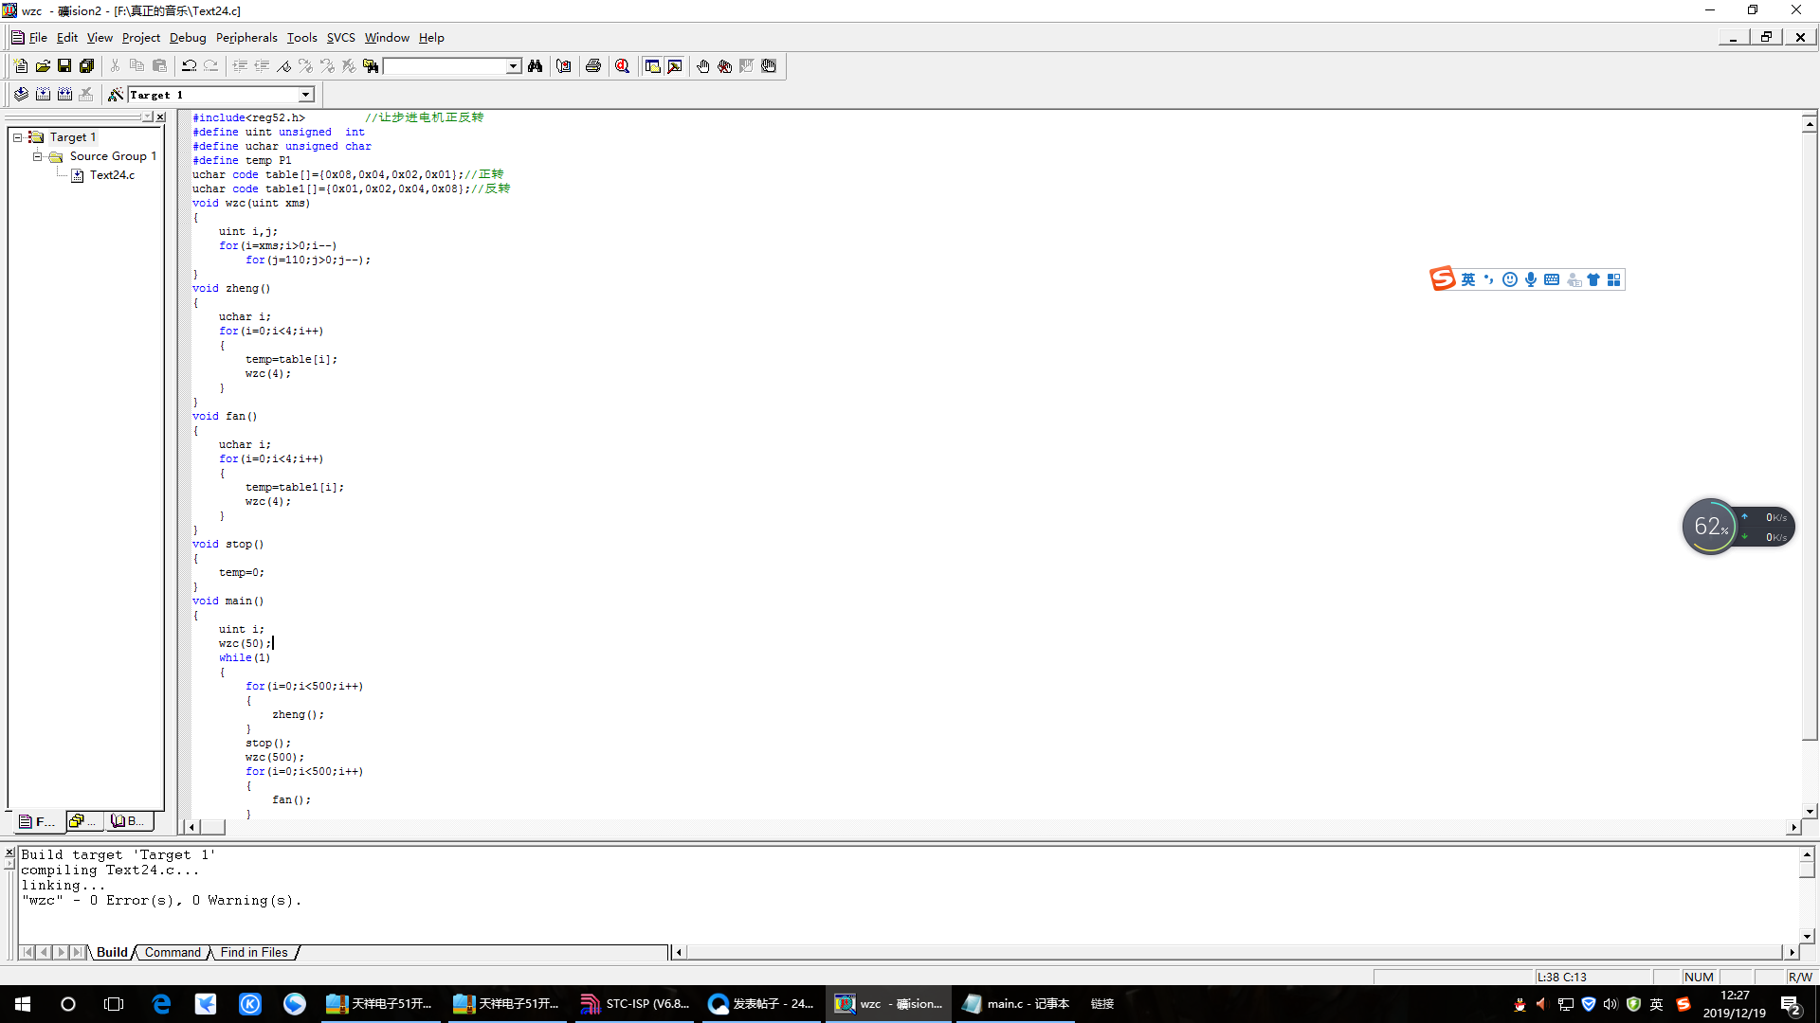1820x1023 pixels.
Task: Click the Insert/Remove breakpoint hand icon
Action: tap(702, 65)
